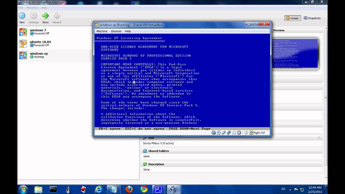Open the Help menu in the VM window
Viewport: 345px width, 194px height.
(128, 31)
